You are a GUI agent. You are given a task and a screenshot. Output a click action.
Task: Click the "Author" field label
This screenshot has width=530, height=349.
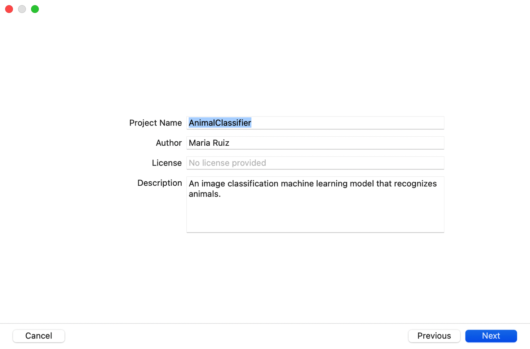(169, 143)
